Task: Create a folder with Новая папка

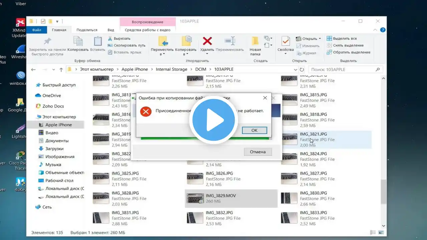Action: tap(255, 46)
